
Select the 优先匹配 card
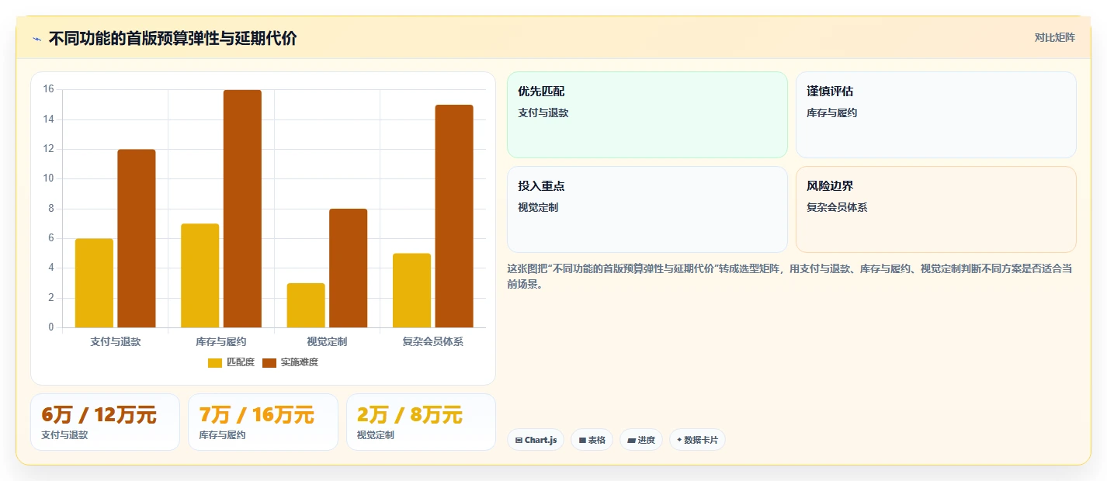click(x=647, y=115)
